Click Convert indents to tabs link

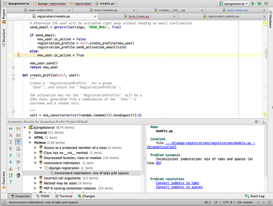[177, 183]
